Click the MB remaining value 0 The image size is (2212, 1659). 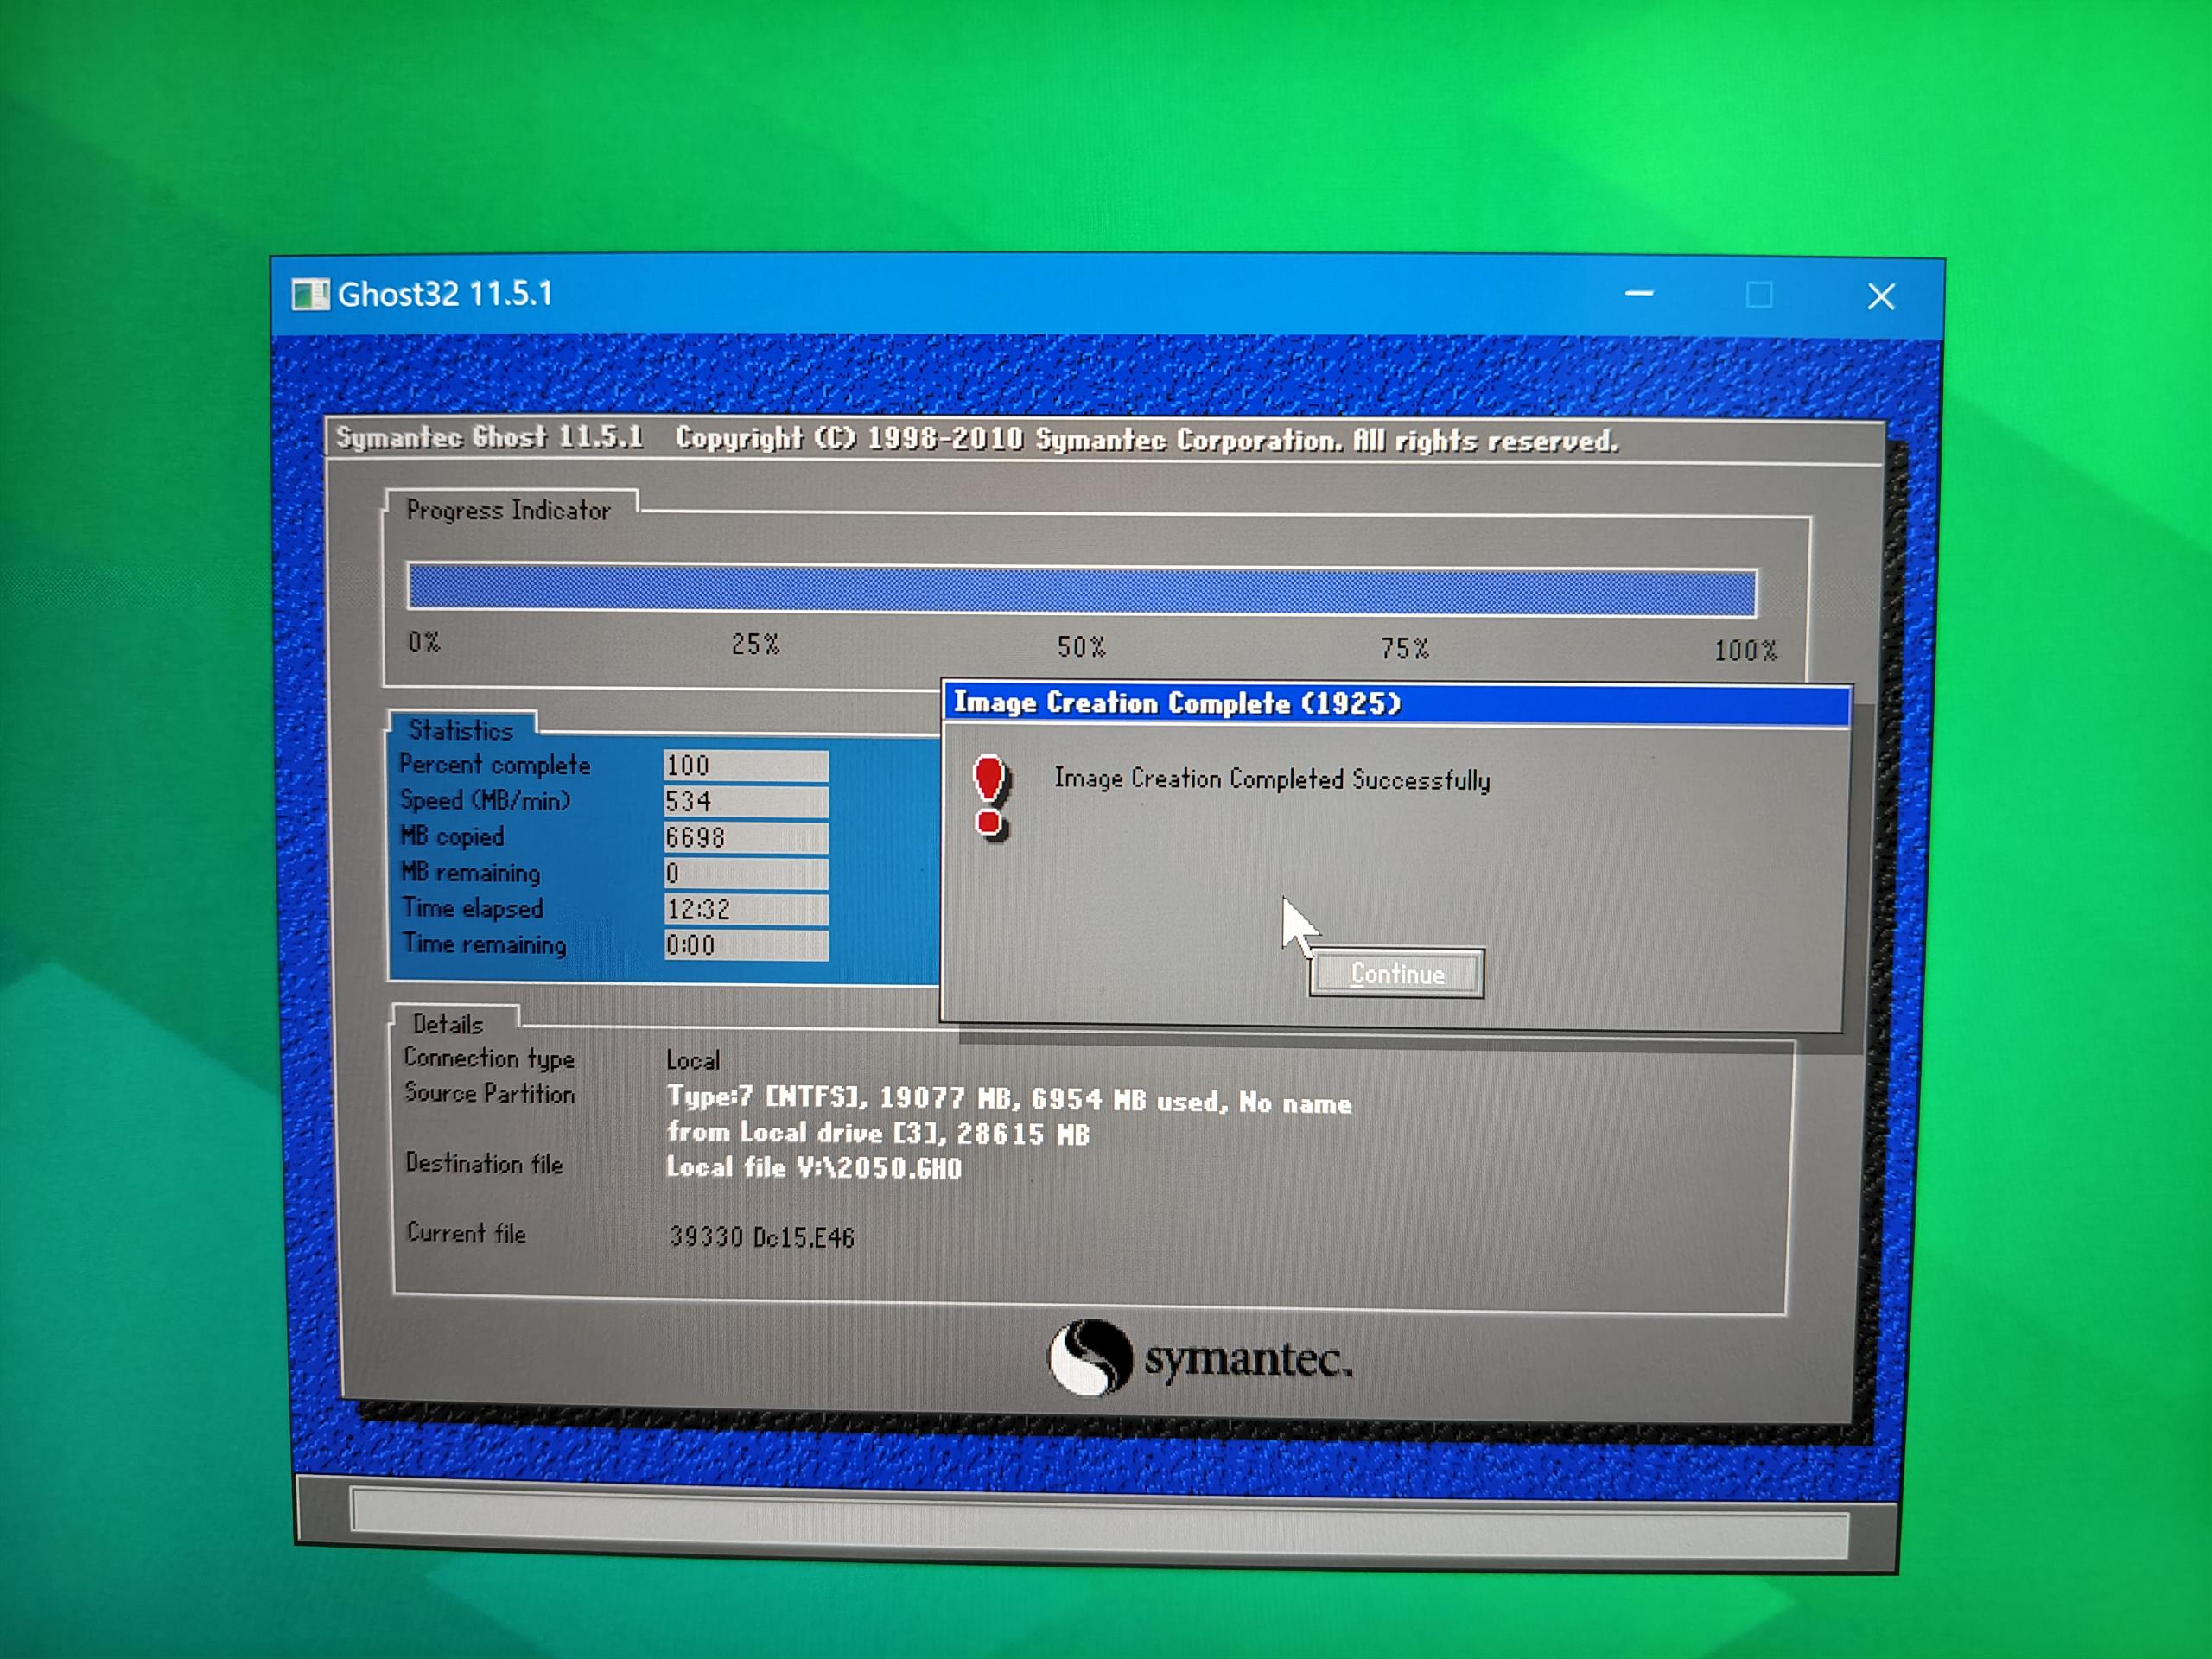[x=746, y=873]
